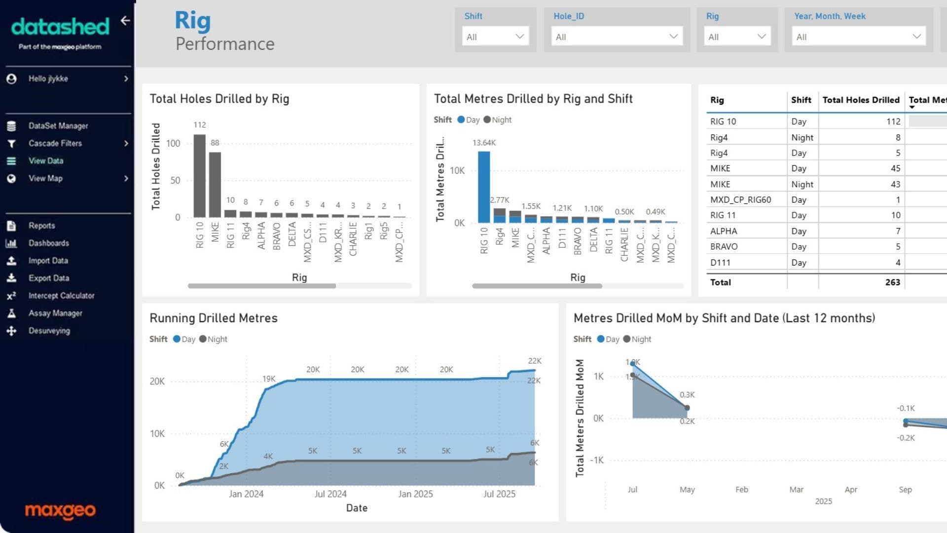Open Desurveying in sidebar
This screenshot has width=947, height=533.
pos(49,331)
